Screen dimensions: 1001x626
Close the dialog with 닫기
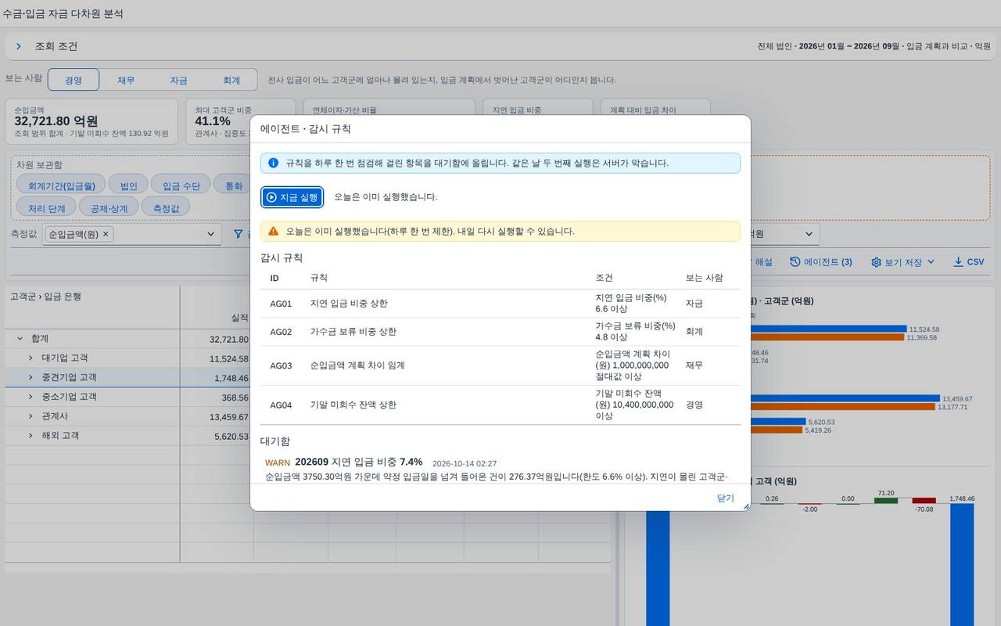726,498
